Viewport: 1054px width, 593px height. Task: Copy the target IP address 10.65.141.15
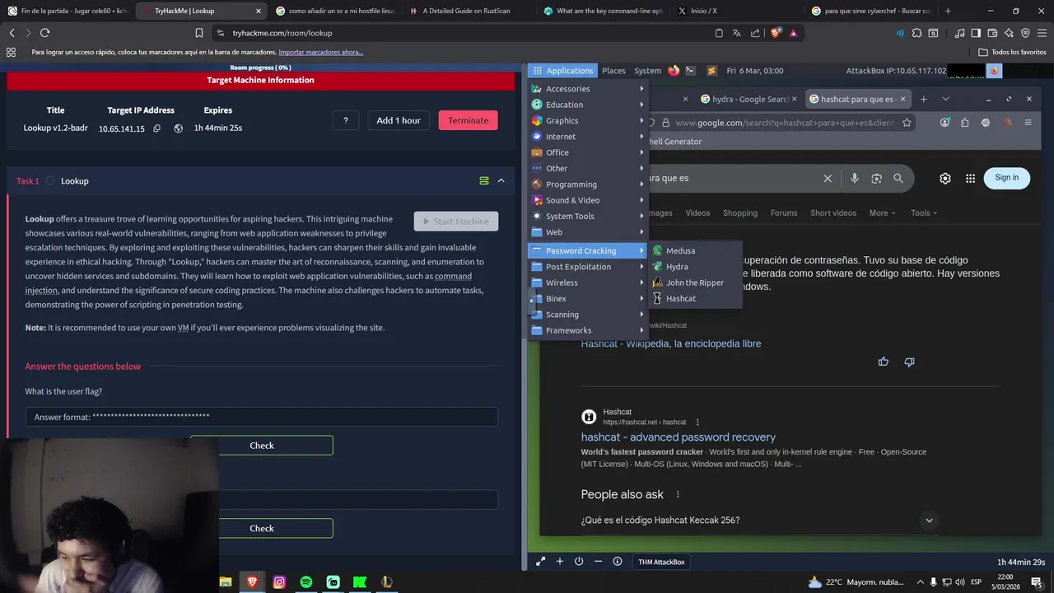(x=156, y=128)
